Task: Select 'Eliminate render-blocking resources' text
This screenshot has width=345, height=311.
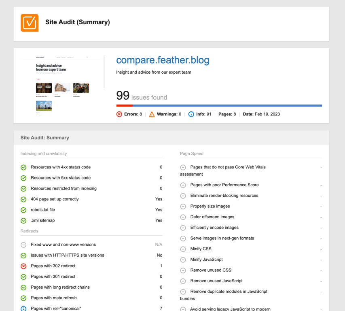Action: pos(224,196)
